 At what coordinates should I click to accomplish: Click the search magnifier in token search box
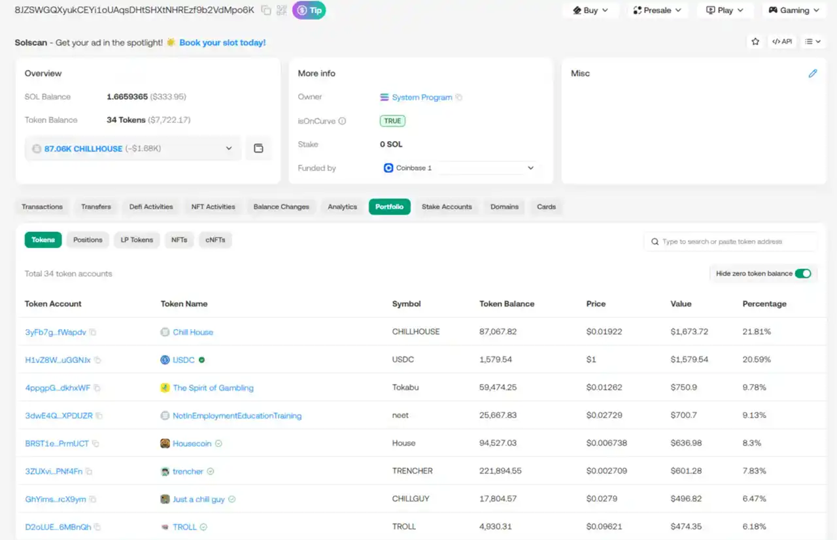point(655,241)
